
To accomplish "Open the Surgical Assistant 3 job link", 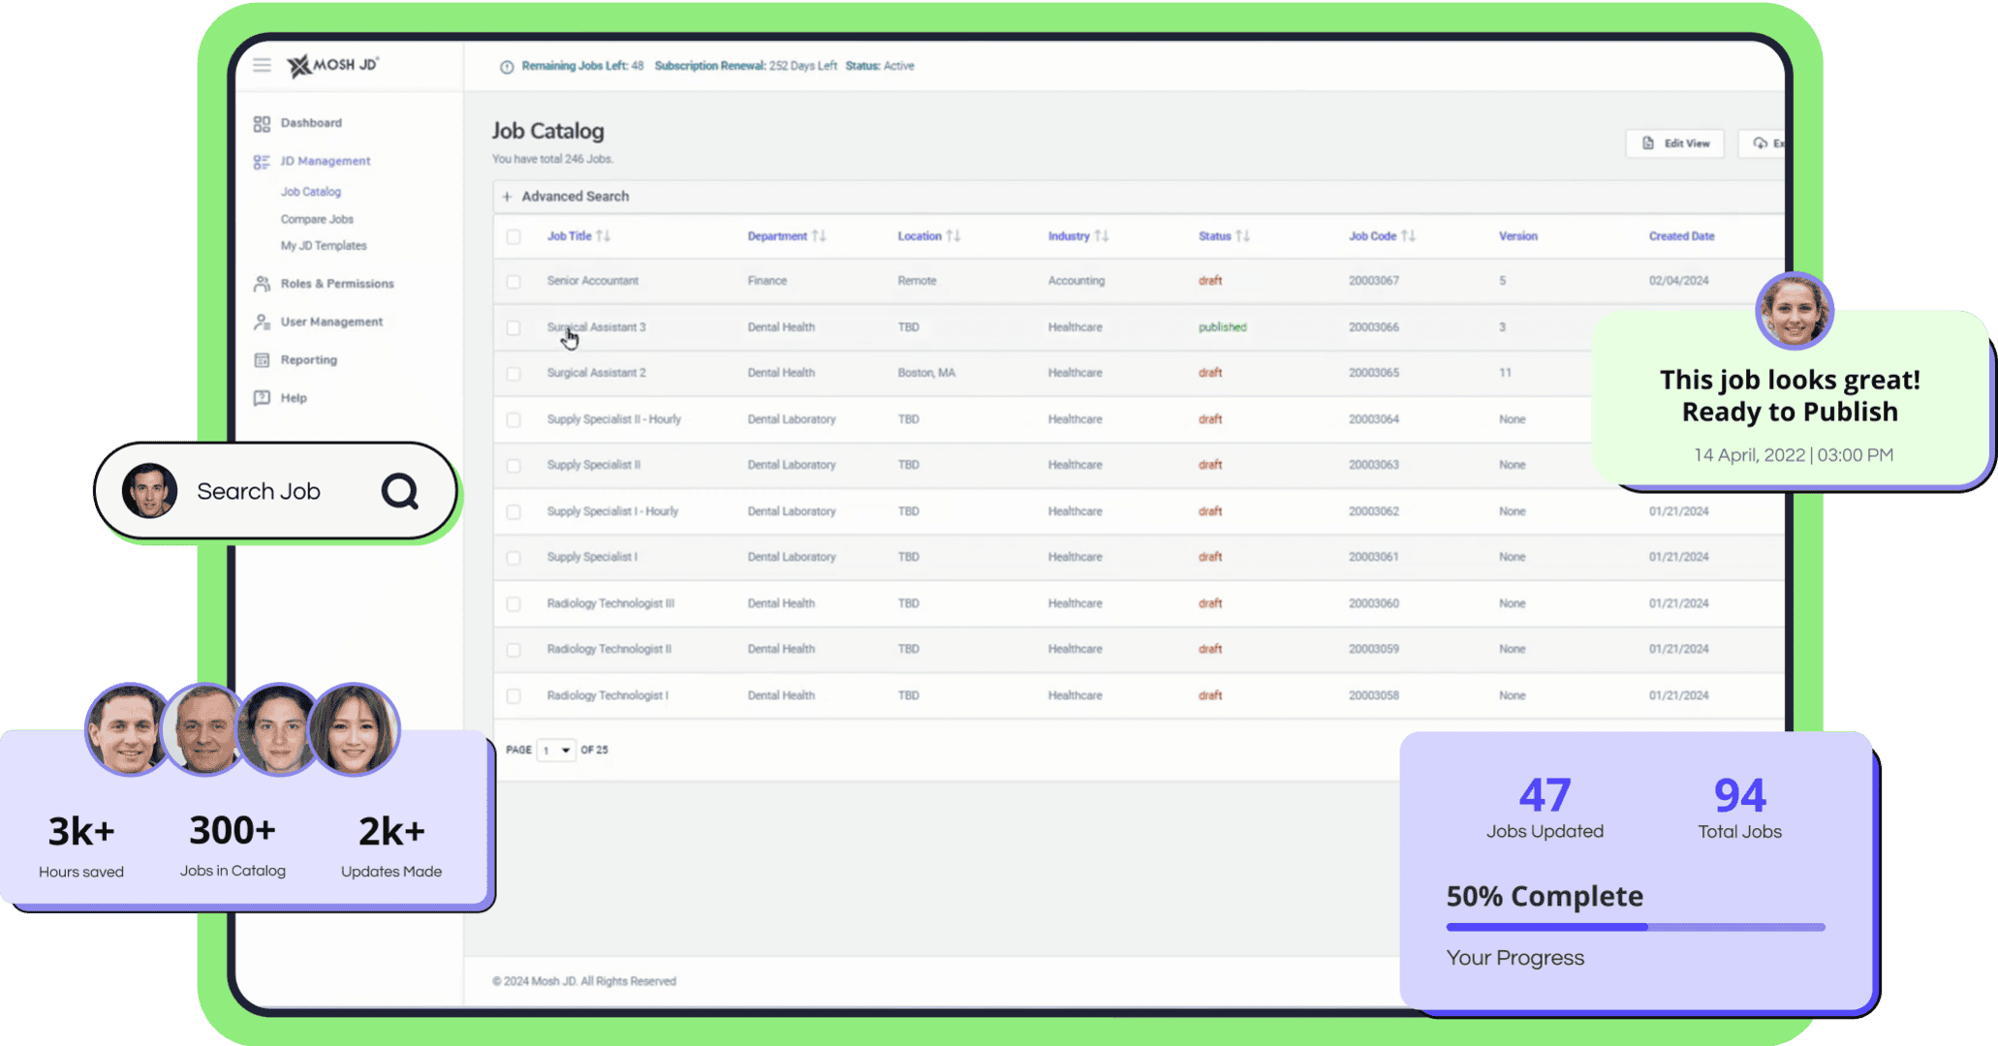I will pos(596,327).
